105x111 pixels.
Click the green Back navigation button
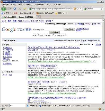coord(4,9)
